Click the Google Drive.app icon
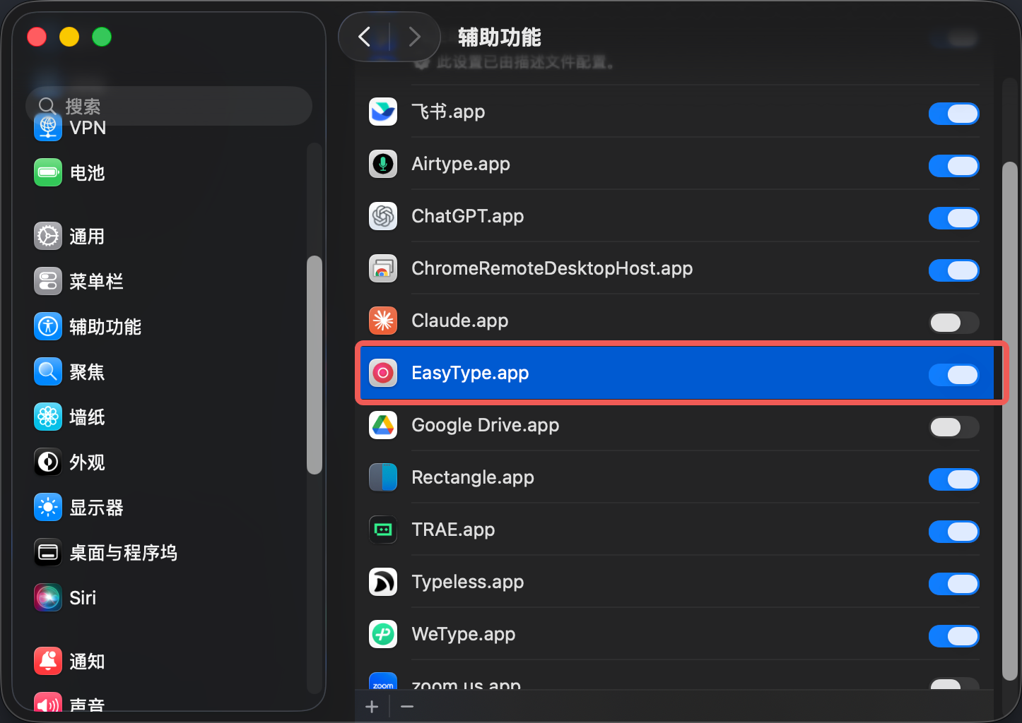Screen dimensions: 1022x723 (x=382, y=424)
